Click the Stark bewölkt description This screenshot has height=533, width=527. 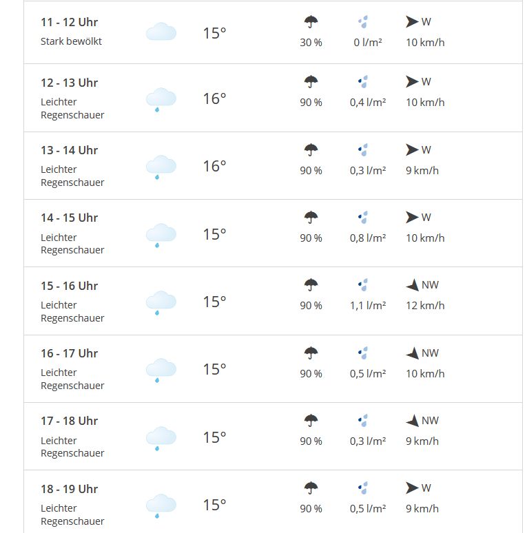pos(71,41)
